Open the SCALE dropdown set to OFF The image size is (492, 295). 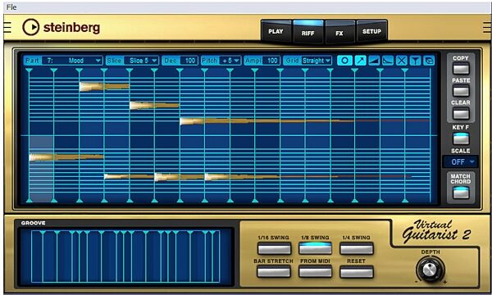click(460, 161)
